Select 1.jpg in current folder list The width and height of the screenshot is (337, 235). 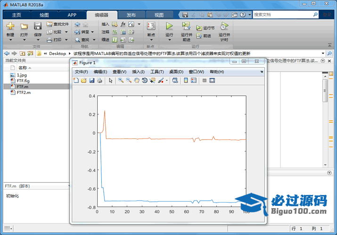coord(22,75)
